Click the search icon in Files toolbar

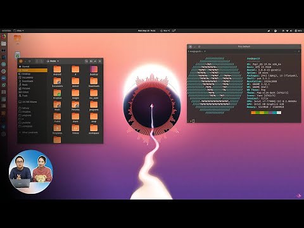[x=86, y=61]
